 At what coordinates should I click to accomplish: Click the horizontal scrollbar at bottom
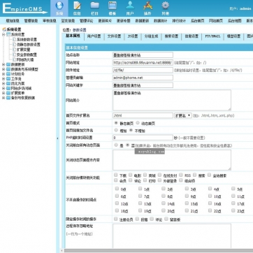tap(159, 251)
